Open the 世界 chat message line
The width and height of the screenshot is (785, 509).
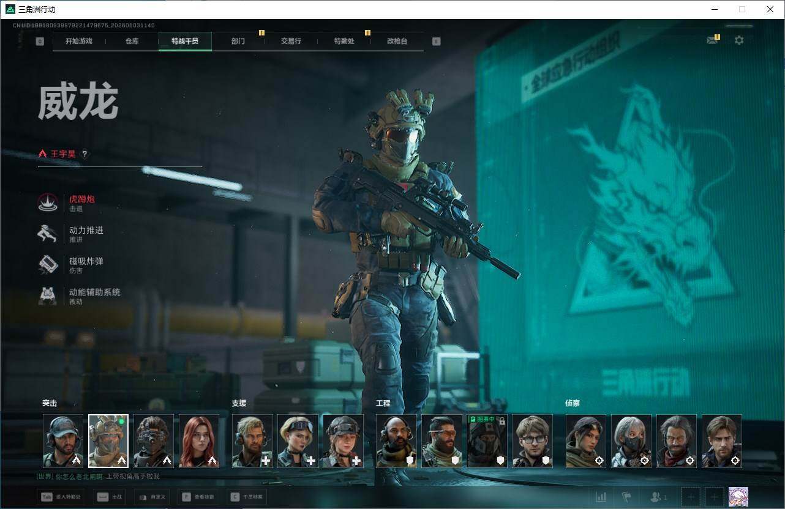click(x=97, y=476)
